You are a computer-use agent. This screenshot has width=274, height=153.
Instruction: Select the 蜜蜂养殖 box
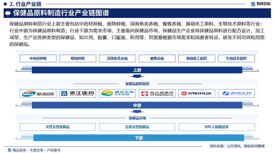pos(157,59)
